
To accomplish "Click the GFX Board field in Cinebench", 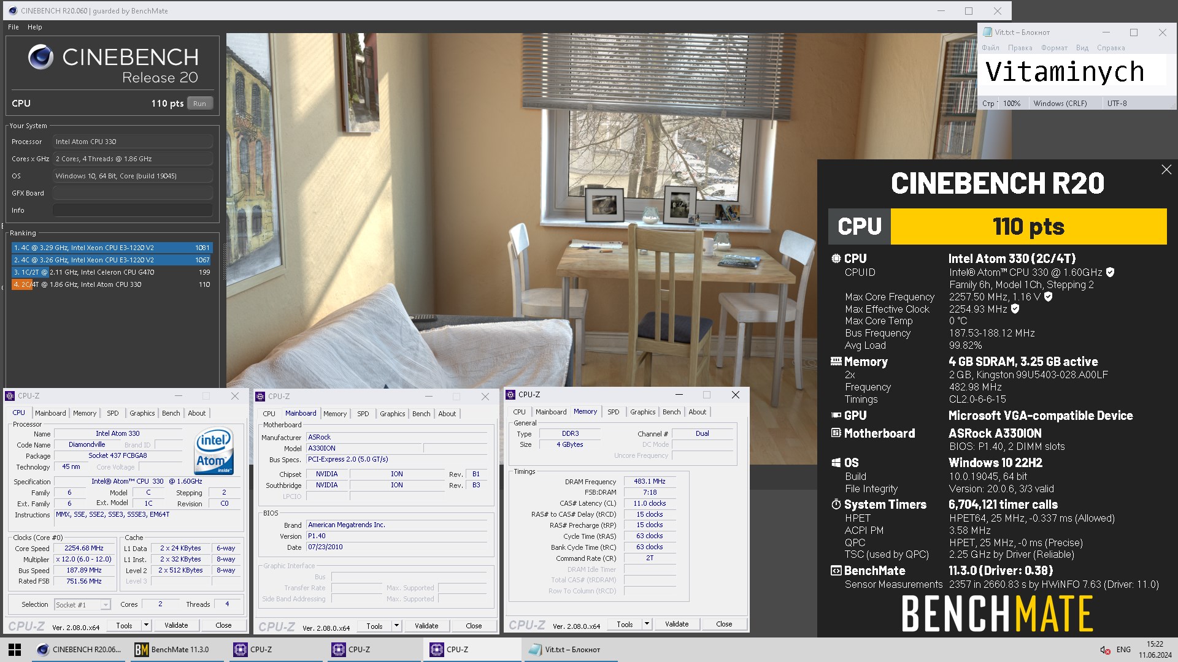I will (133, 193).
